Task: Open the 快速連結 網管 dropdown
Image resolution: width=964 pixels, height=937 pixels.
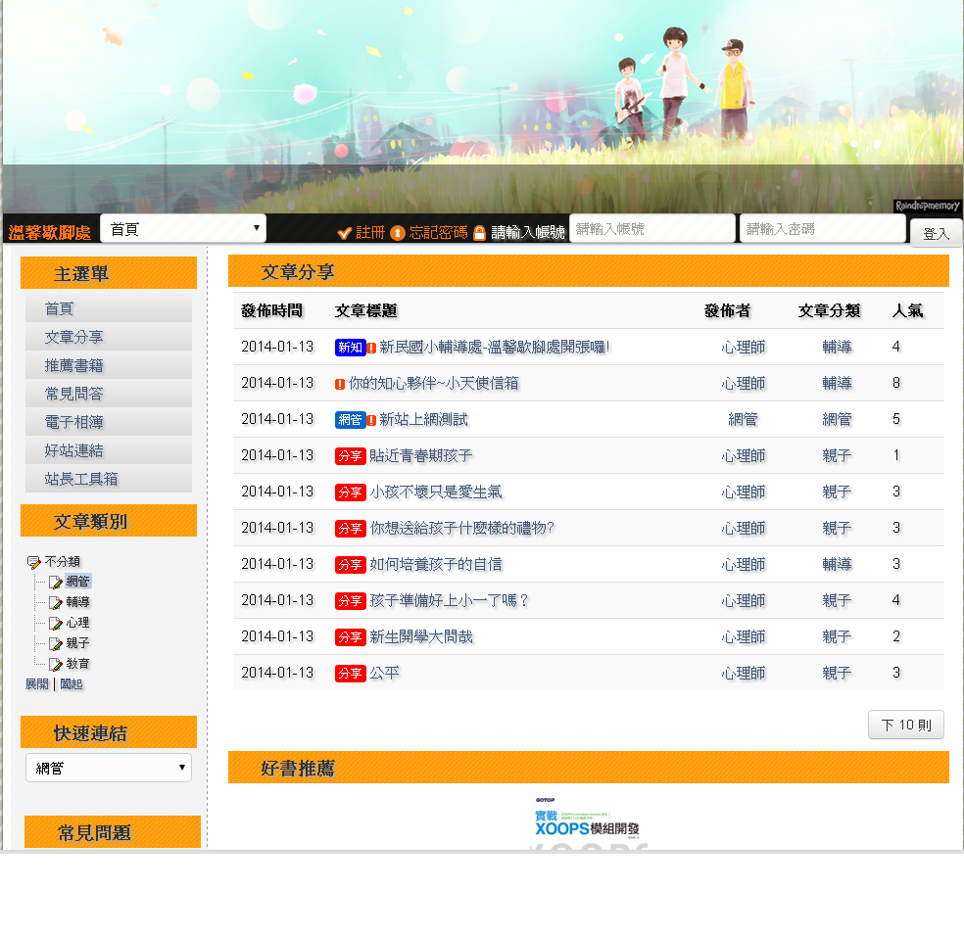Action: coord(109,769)
